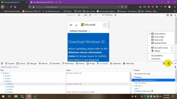177x99 pixels.
Task: Open the Style Editor tab
Action: pos(55,64)
